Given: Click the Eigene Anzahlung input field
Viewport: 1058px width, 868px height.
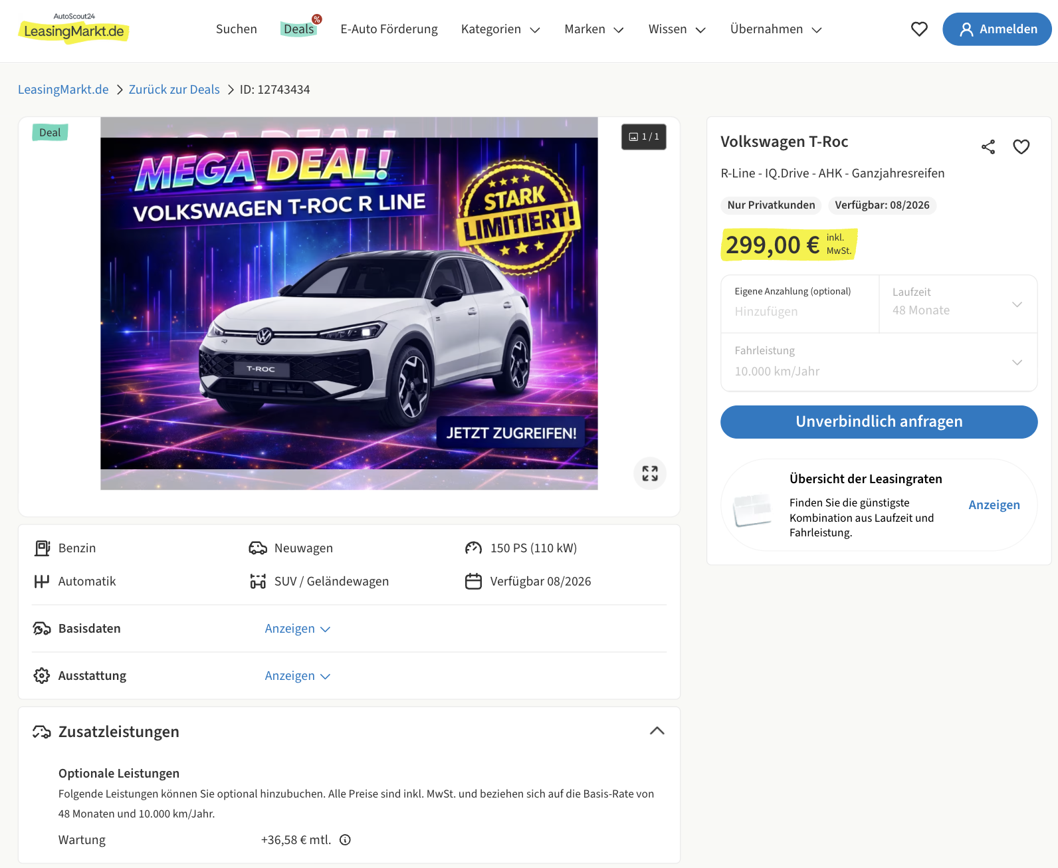Looking at the screenshot, I should (799, 311).
